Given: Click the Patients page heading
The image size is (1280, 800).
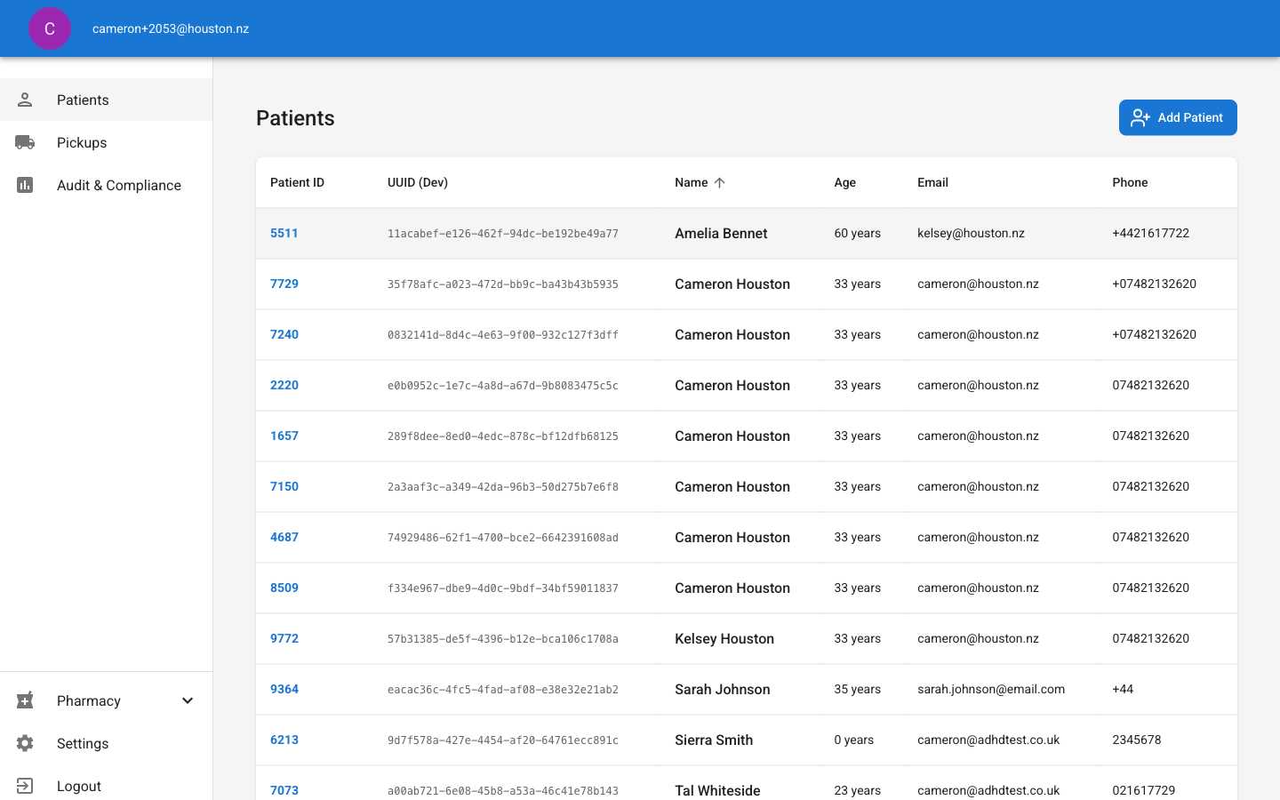Looking at the screenshot, I should pyautogui.click(x=295, y=118).
